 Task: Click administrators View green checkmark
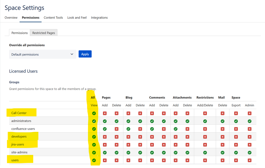coord(94,121)
